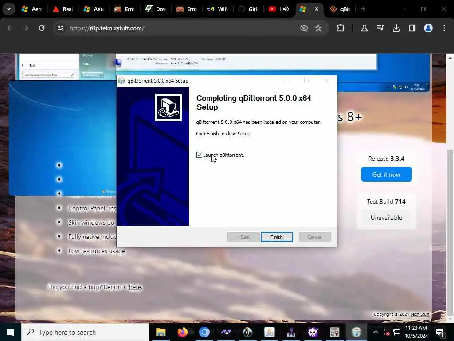Click the muted volume tray icon
This screenshot has height=341, width=454.
(x=386, y=332)
